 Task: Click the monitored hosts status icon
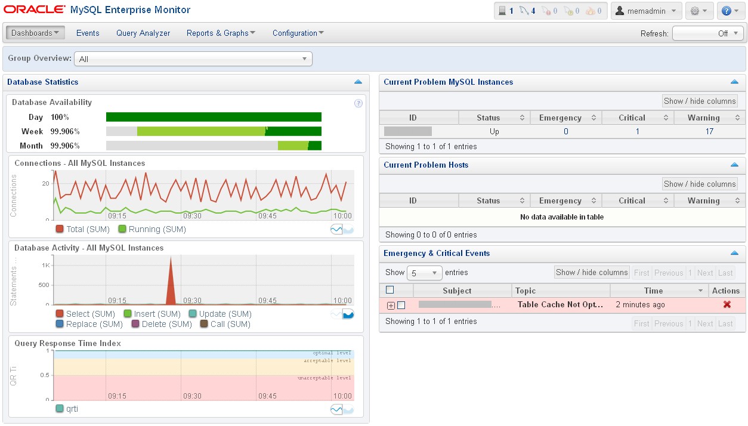point(506,11)
